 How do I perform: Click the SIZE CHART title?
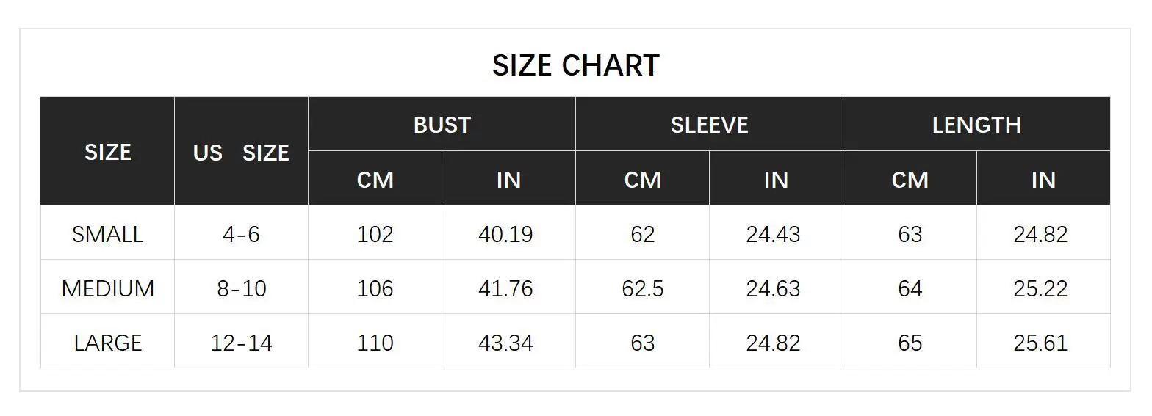(x=575, y=65)
